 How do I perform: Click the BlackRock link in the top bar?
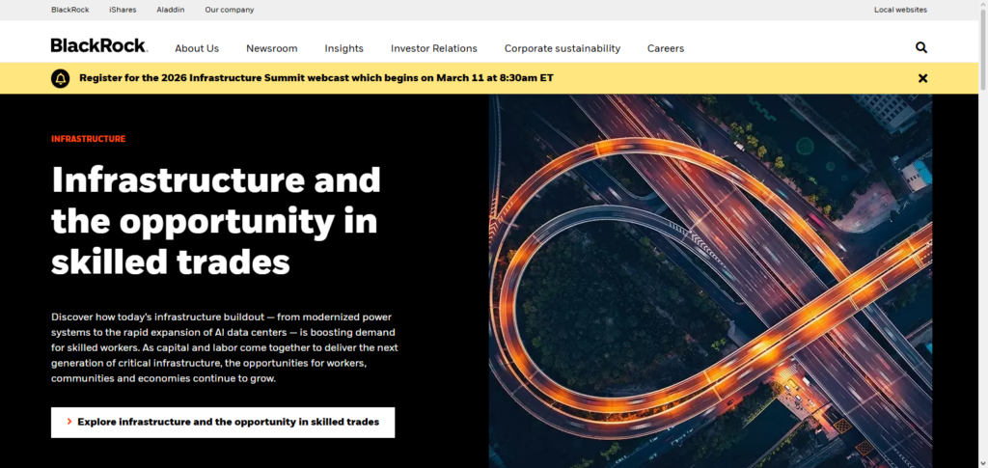pos(69,10)
